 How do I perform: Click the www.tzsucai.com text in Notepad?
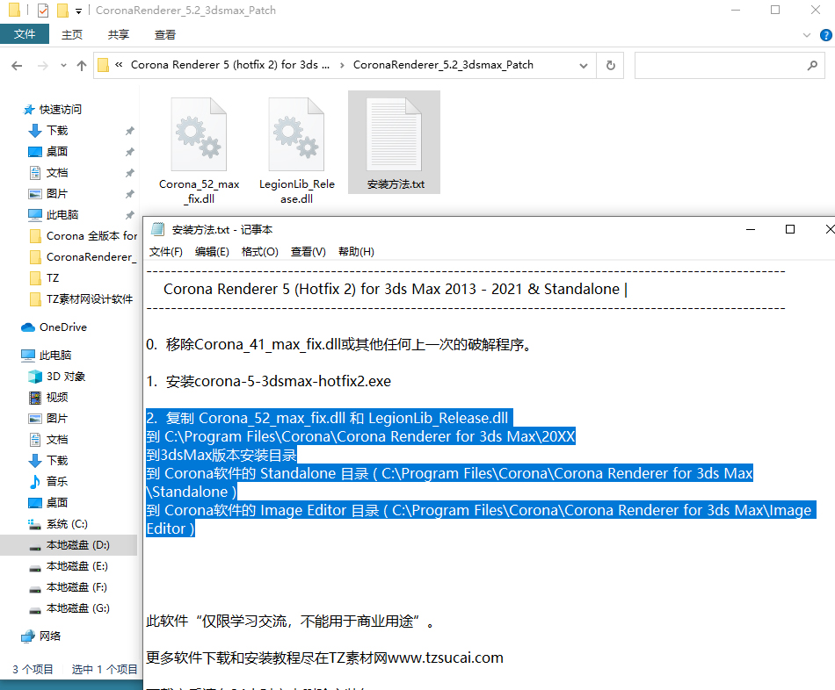pos(446,658)
